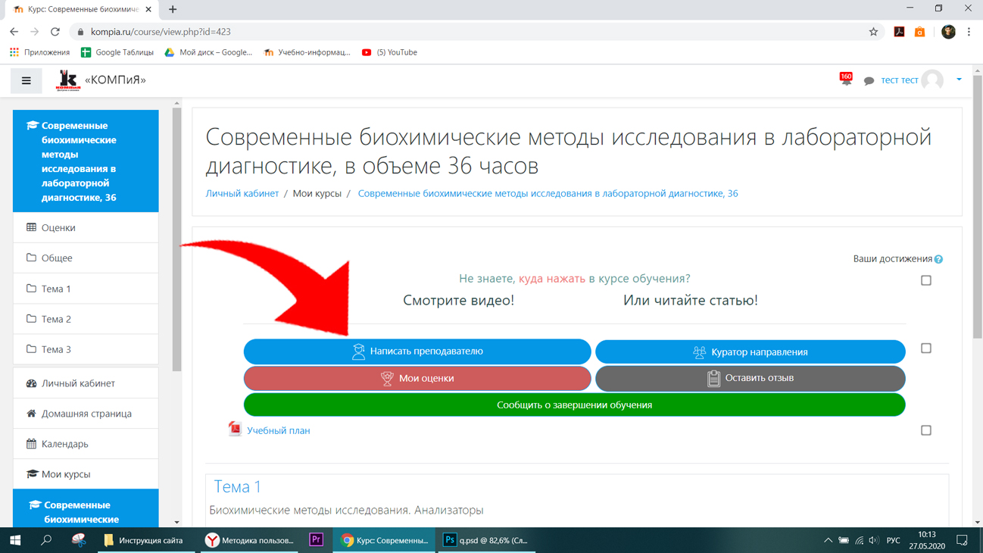Open the Adobe Acrobat browser extension icon

[899, 32]
